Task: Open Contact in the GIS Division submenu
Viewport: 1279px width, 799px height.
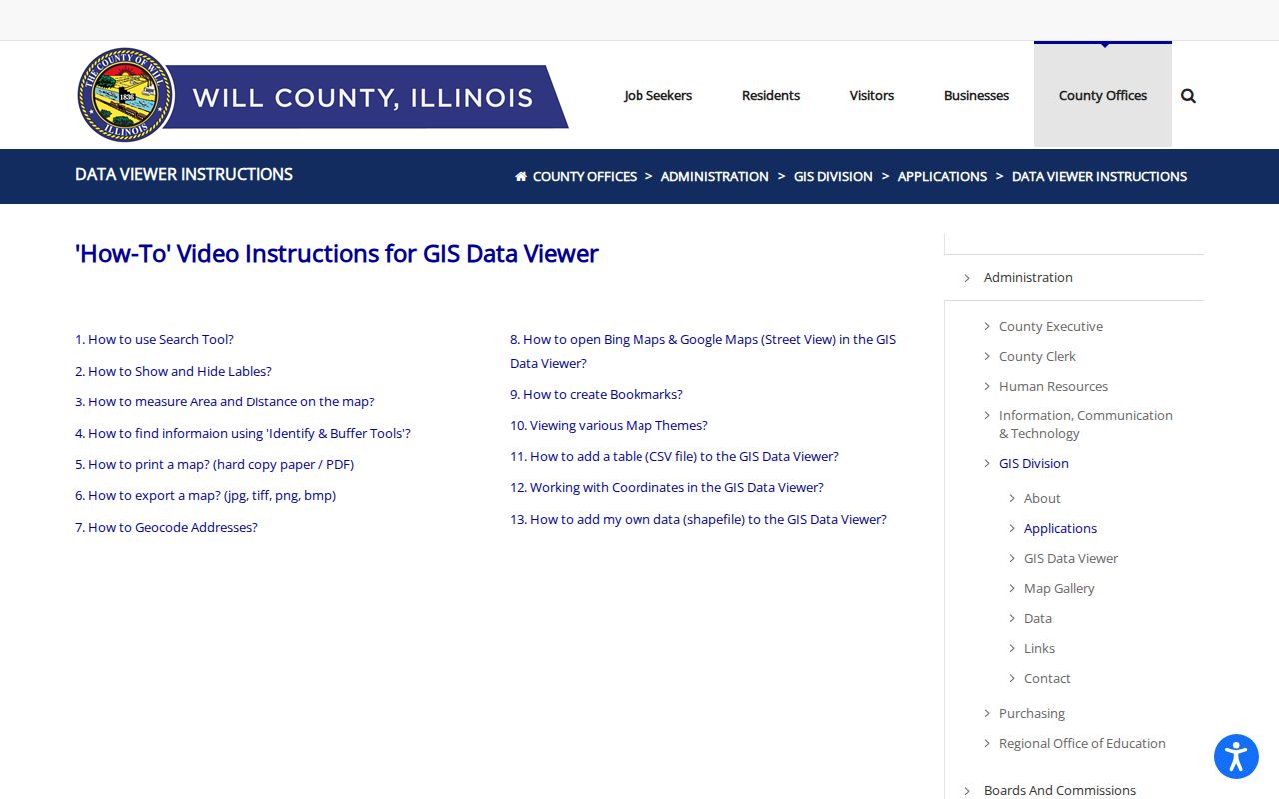Action: click(1047, 678)
